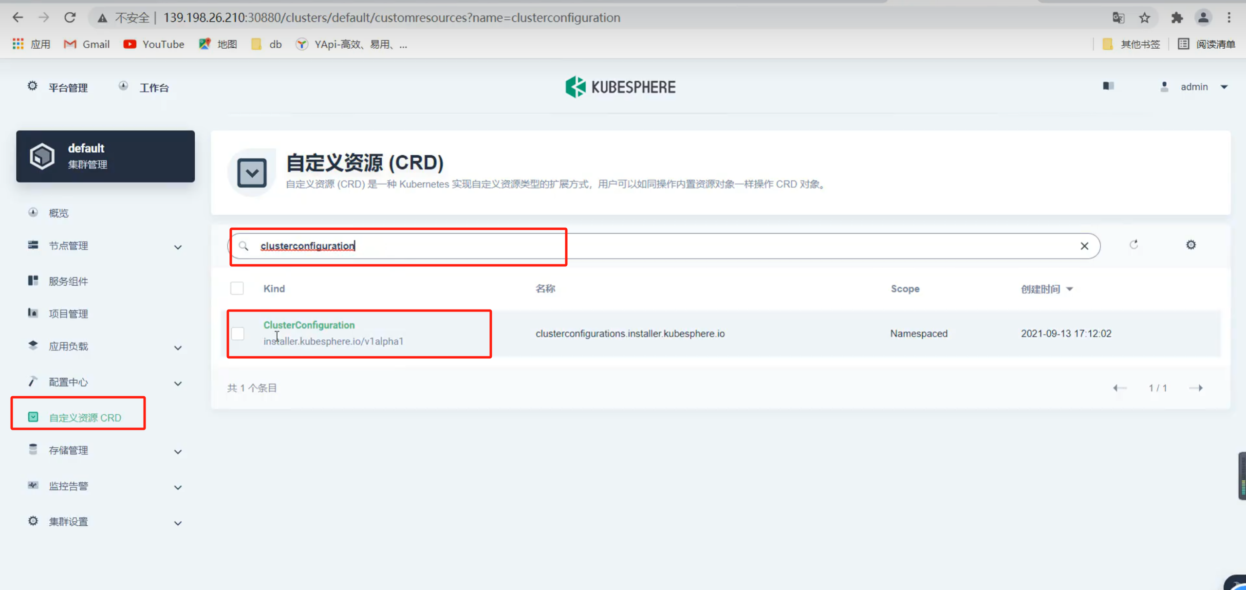
Task: Click the KubeSphere logo
Action: pos(620,87)
